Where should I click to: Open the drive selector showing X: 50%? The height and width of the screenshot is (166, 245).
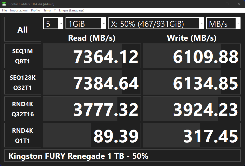click(x=156, y=24)
